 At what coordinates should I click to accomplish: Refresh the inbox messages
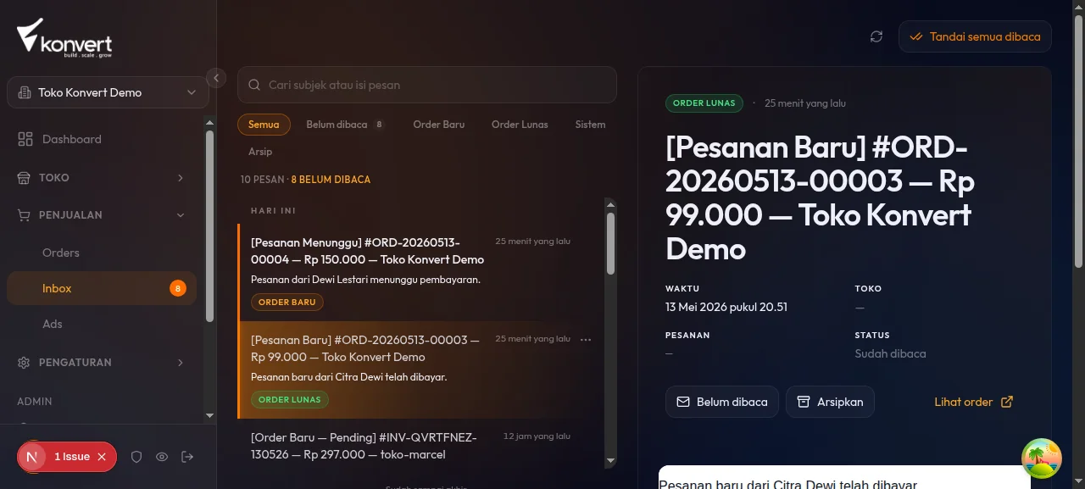pyautogui.click(x=876, y=36)
